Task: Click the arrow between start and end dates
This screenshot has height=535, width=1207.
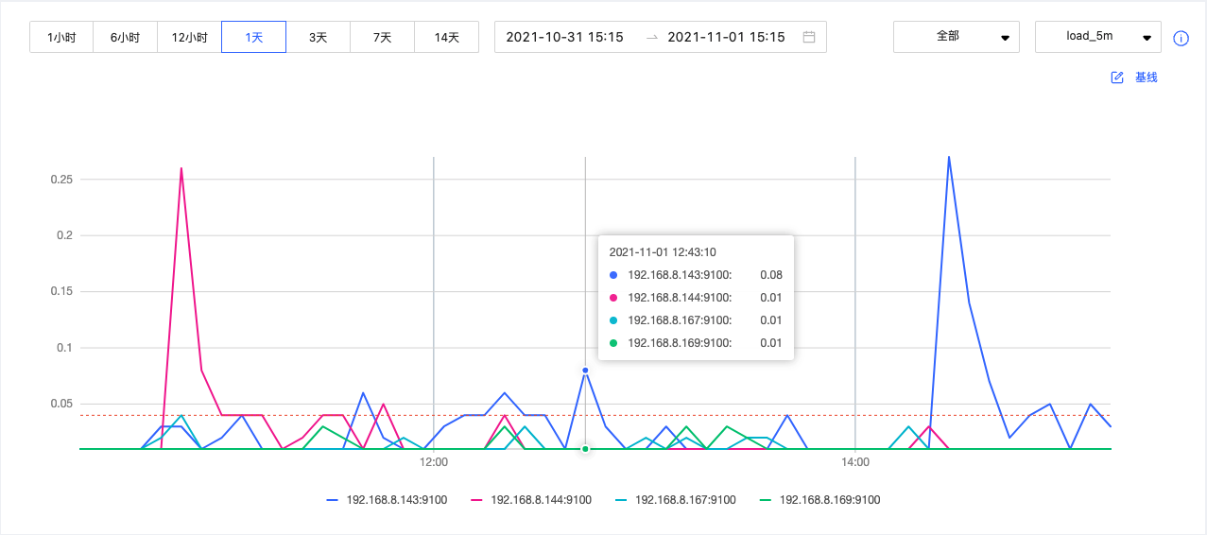Action: (x=651, y=37)
